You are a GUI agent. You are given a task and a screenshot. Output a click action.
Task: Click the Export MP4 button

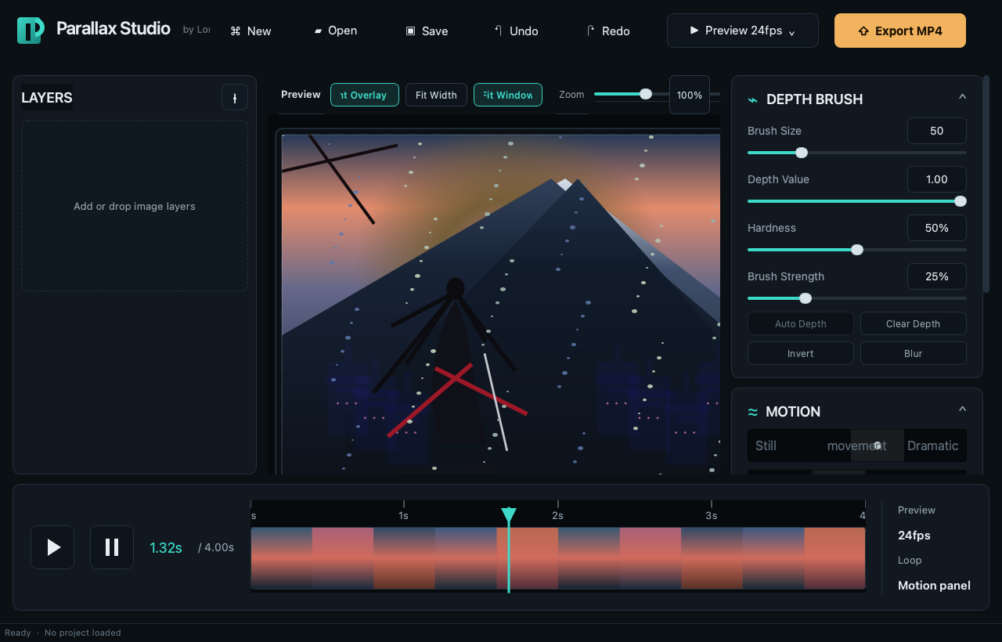pyautogui.click(x=900, y=31)
